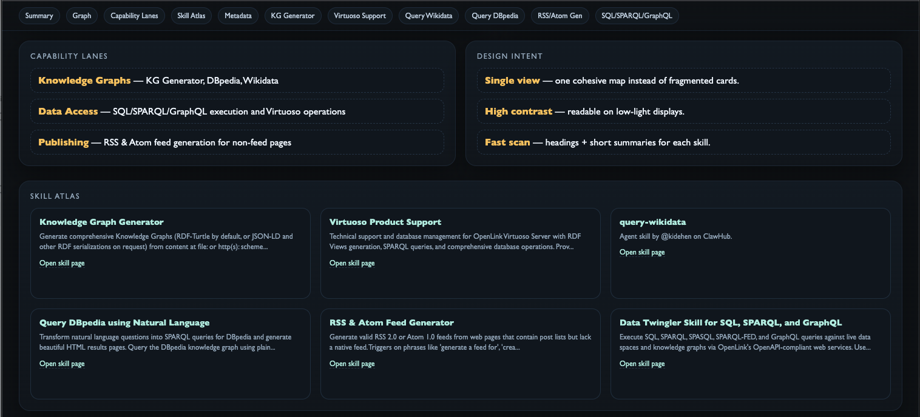Click the Knowledge Graphs capability lane row
920x417 pixels.
click(x=237, y=81)
